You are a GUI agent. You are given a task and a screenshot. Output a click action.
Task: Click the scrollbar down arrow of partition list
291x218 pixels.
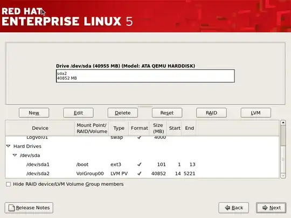tap(283, 175)
